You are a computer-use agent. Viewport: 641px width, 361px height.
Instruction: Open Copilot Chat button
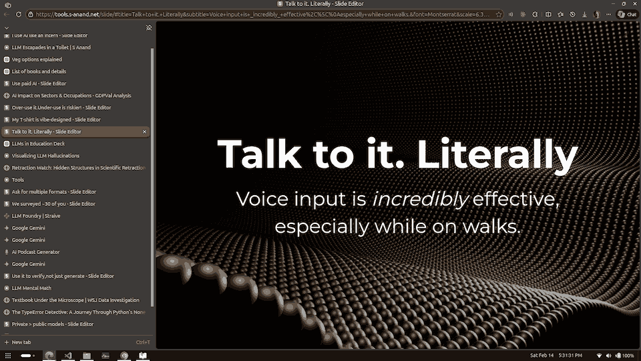627,14
